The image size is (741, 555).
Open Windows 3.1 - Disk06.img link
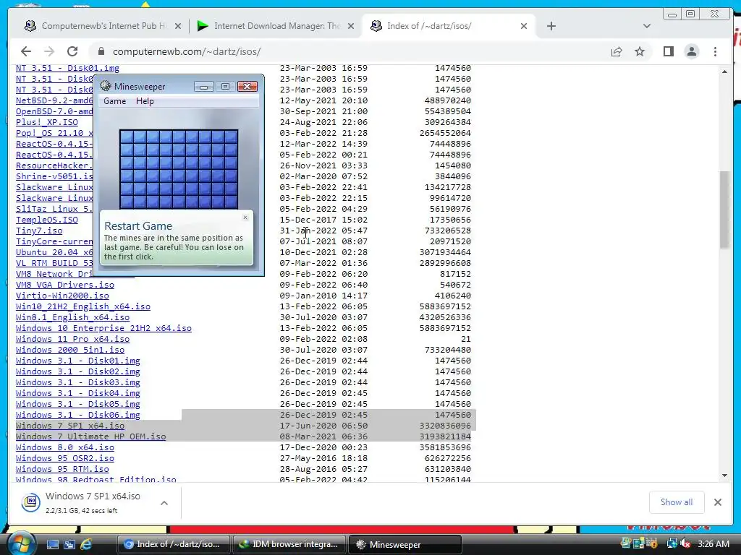(x=78, y=416)
